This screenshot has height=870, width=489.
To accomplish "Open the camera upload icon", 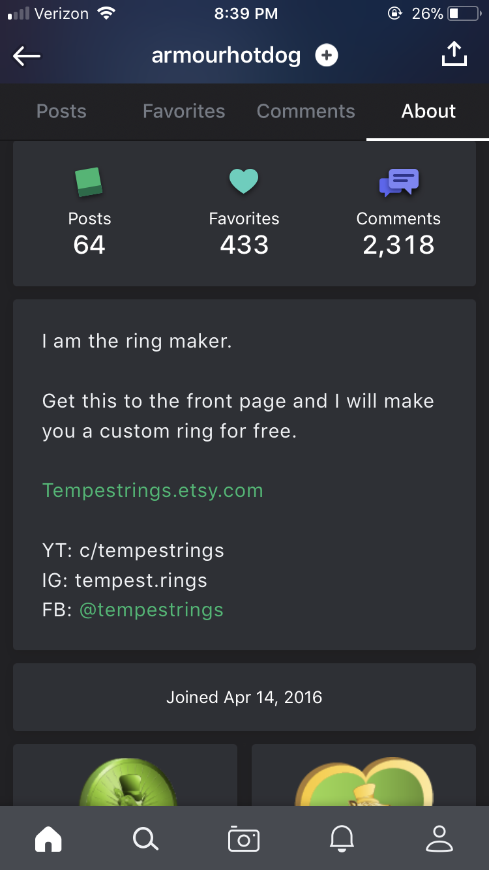I will 244,839.
